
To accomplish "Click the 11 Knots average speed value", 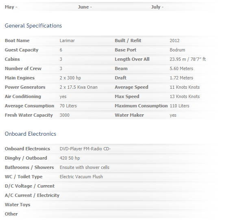I will click(184, 87).
